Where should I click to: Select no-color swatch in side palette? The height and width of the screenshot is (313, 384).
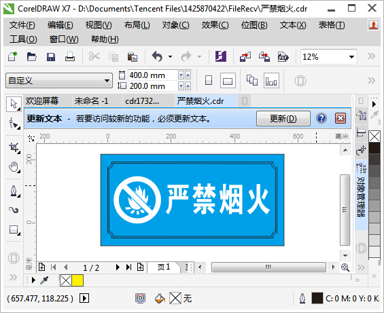click(x=374, y=136)
